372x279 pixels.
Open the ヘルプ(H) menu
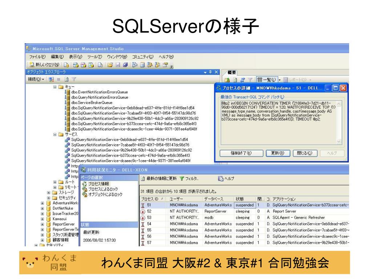[x=166, y=57]
